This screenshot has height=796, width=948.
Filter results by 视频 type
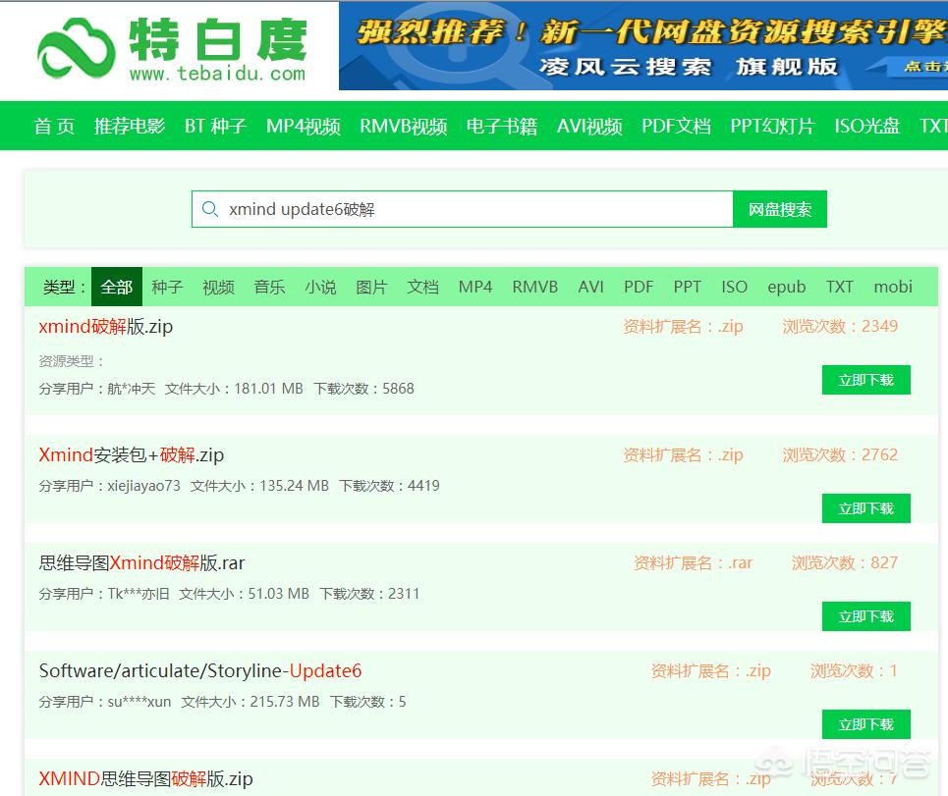tap(218, 287)
